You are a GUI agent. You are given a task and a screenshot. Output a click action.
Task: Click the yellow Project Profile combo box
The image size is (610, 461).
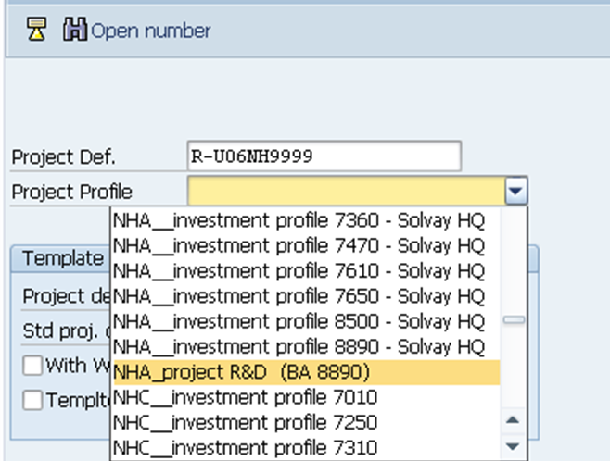tap(345, 192)
